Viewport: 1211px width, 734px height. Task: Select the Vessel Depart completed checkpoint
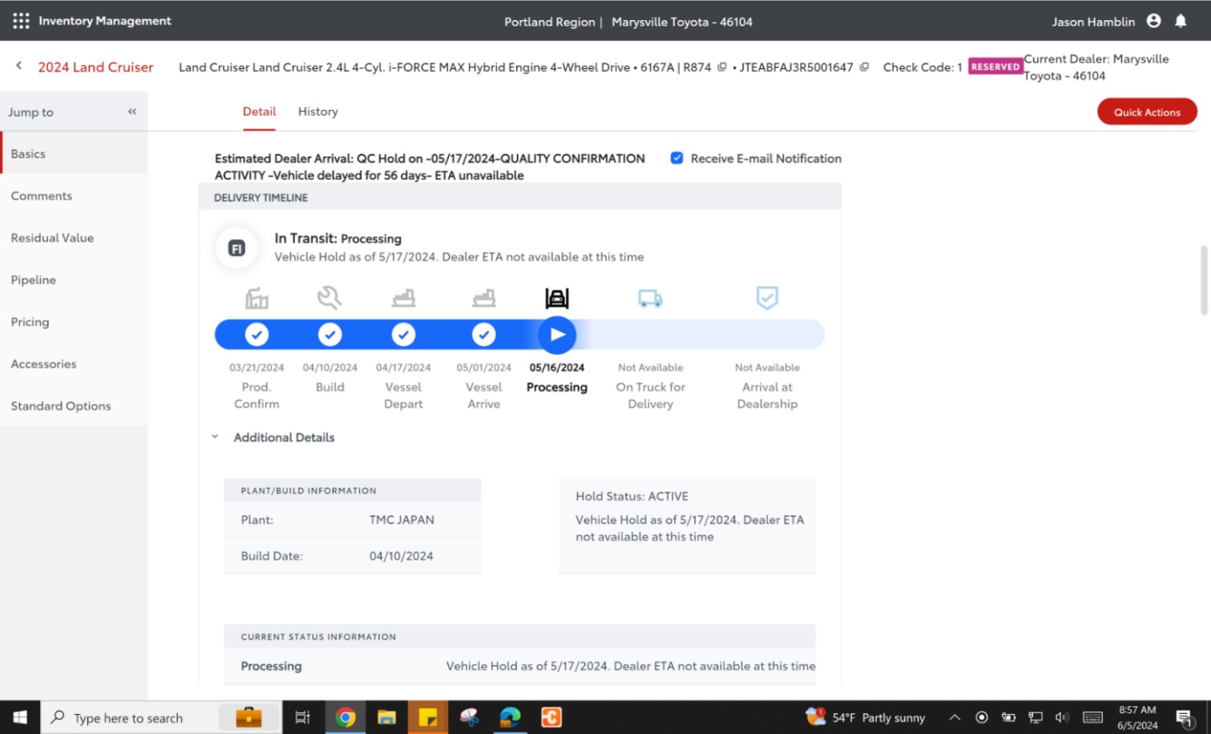click(403, 334)
